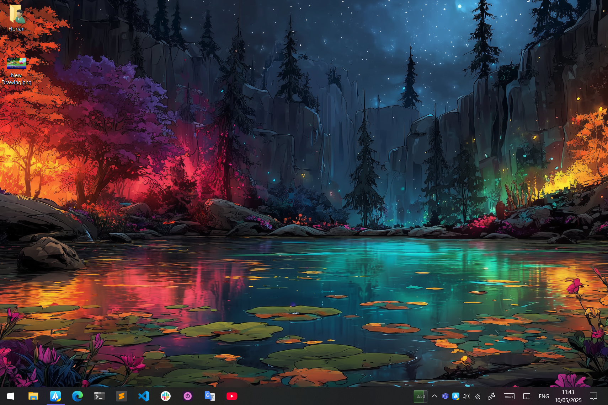Launch Google Translate from taskbar
Screen dimensions: 608x405
click(210, 396)
